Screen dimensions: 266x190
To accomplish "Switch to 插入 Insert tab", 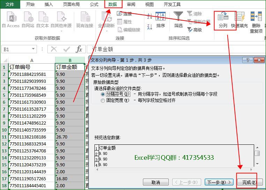I will pos(49,4).
